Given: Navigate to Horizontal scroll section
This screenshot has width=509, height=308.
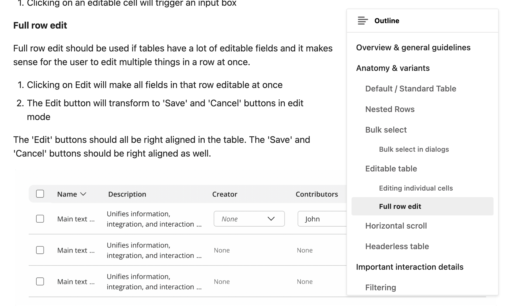Looking at the screenshot, I should pyautogui.click(x=396, y=226).
